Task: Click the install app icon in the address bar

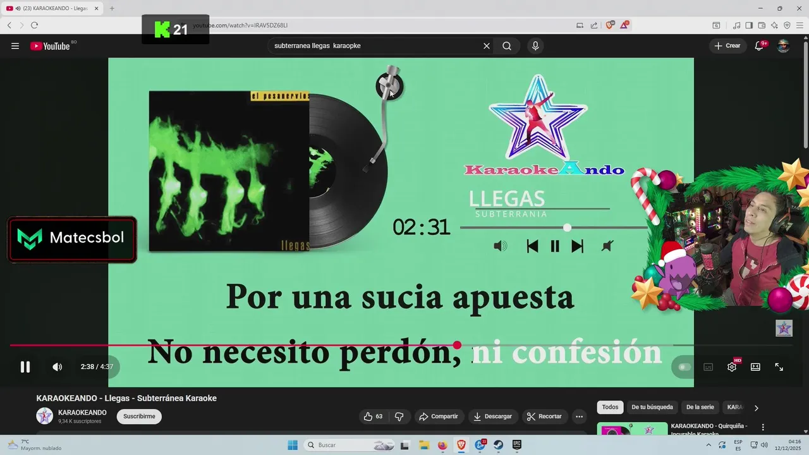Action: click(x=580, y=25)
